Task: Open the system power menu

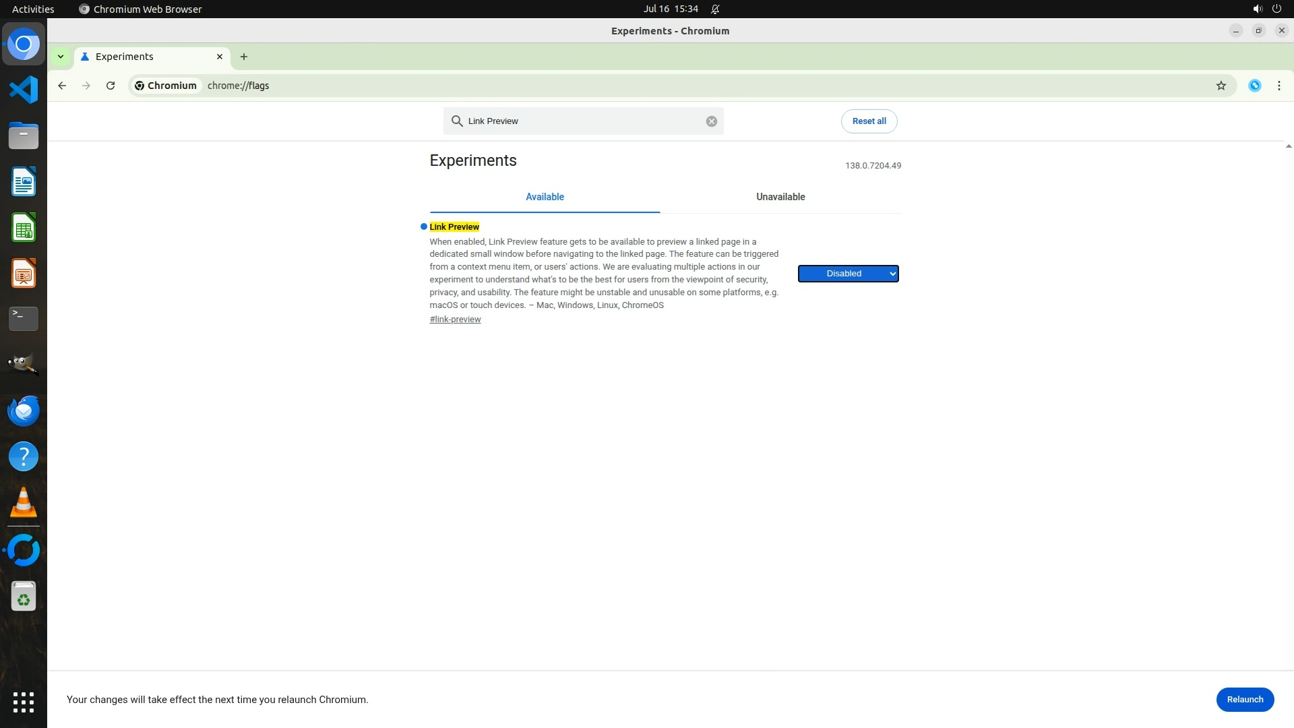Action: point(1276,9)
